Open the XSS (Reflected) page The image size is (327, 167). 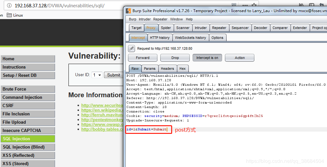tap(28, 156)
